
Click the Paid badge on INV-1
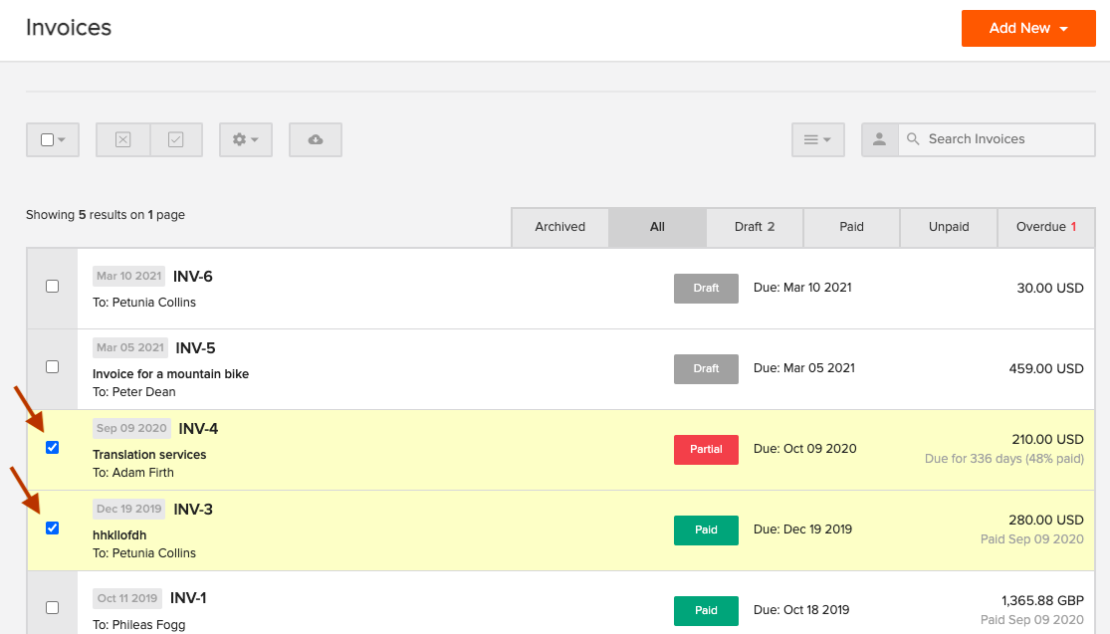706,610
